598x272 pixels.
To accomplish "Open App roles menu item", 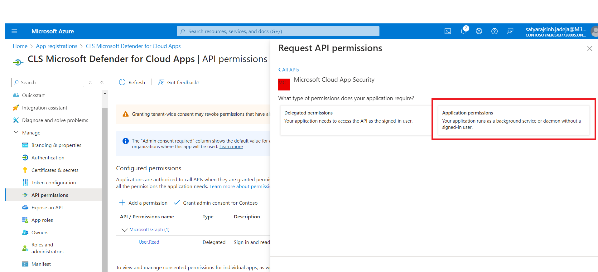I will tap(42, 220).
